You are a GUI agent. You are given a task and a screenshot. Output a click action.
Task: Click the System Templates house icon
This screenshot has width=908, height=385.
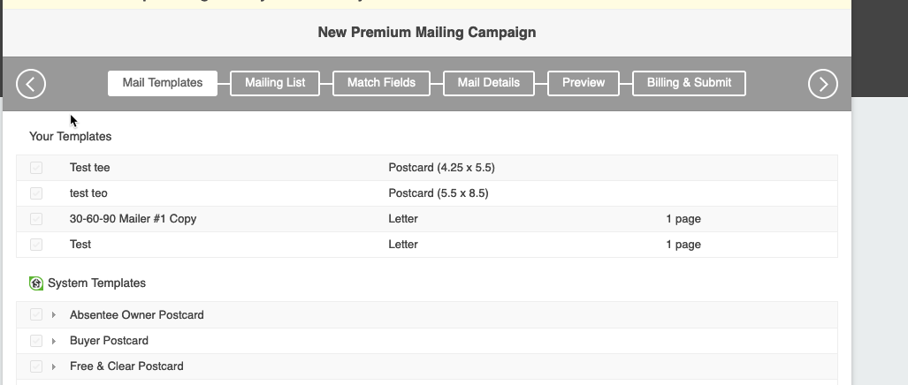pos(36,283)
